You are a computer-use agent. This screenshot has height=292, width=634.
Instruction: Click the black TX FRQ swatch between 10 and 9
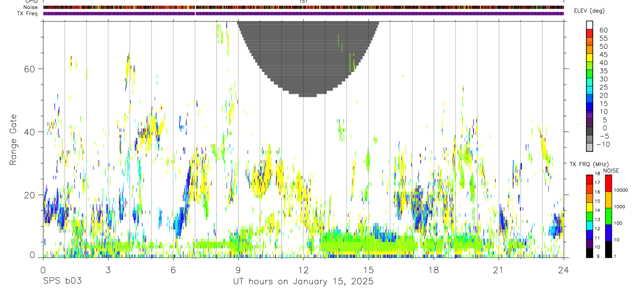tap(590, 253)
